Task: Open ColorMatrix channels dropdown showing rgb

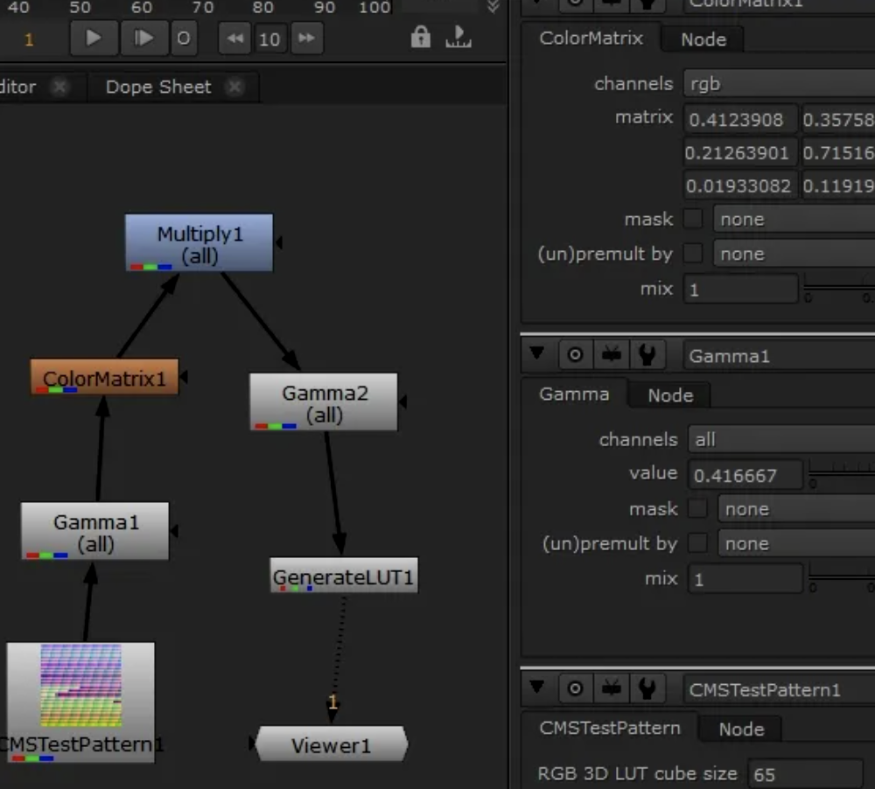Action: [x=779, y=84]
